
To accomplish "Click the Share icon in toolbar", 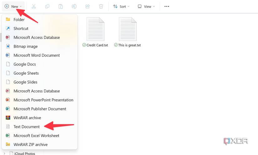I will 88,7.
